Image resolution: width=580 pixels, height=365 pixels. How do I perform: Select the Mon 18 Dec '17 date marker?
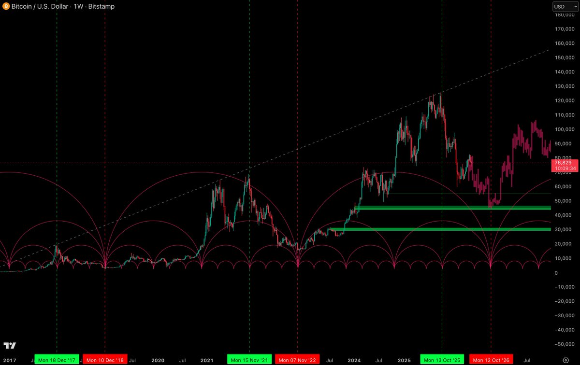57,360
